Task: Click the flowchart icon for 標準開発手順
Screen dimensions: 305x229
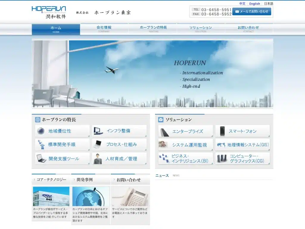Action: click(41, 145)
